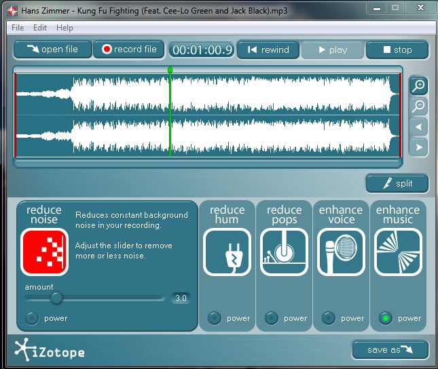This screenshot has width=438, height=369.
Task: Click the upper channel waveform
Action: click(208, 94)
